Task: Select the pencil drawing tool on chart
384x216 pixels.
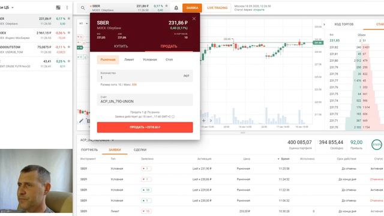Action: point(81,121)
